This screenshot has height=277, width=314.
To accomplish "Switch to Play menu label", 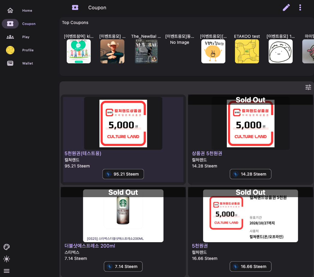I will (26, 37).
